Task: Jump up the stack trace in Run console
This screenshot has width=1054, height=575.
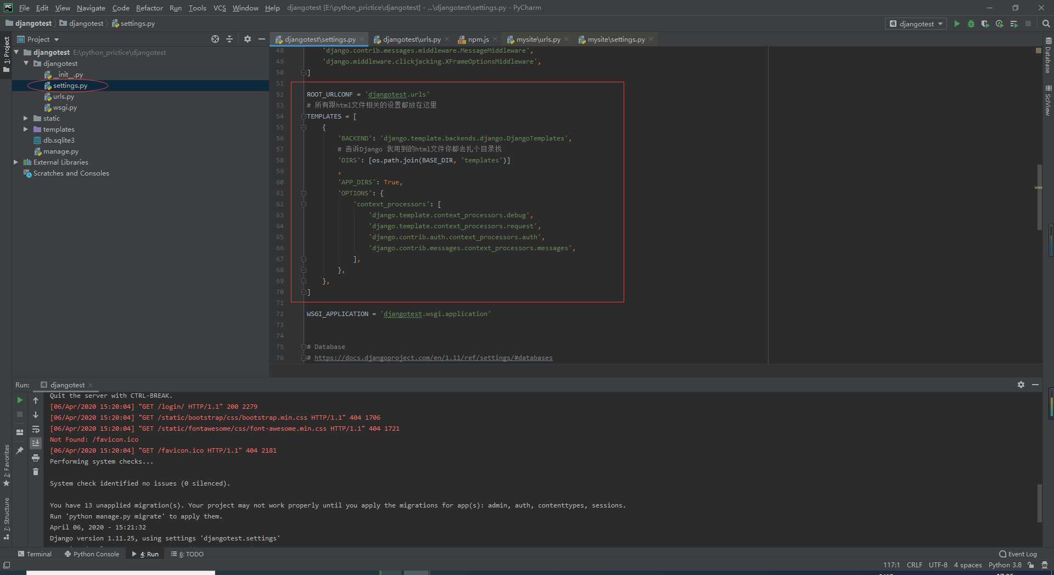Action: point(36,401)
